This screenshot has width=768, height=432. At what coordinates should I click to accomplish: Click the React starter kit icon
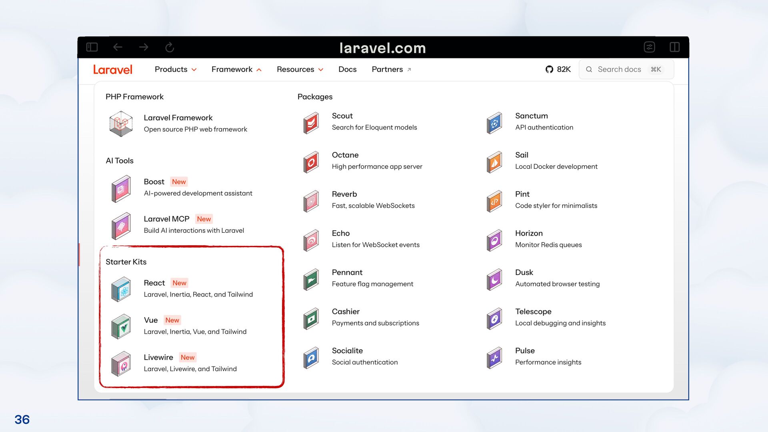tap(121, 289)
